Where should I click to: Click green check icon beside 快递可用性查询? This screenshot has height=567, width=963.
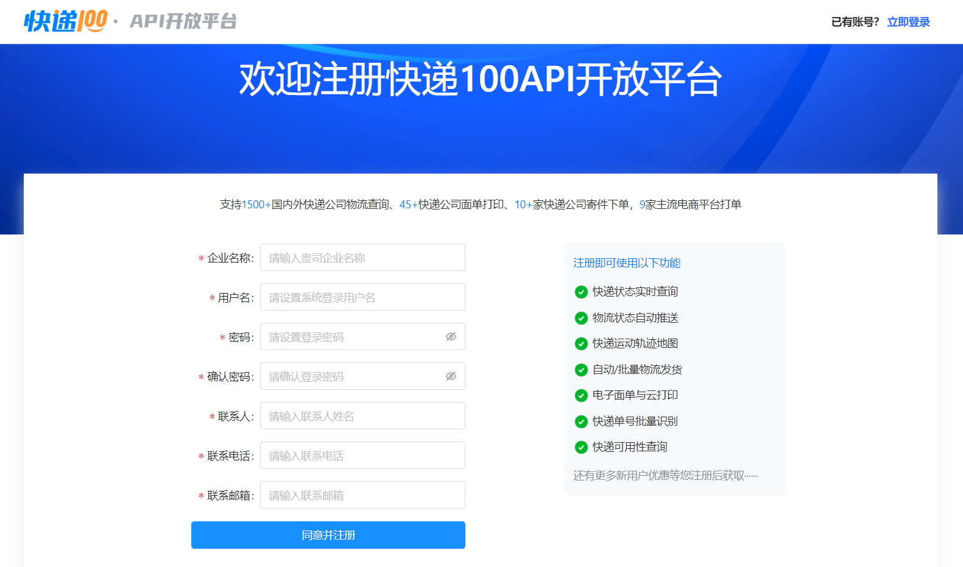tap(581, 447)
